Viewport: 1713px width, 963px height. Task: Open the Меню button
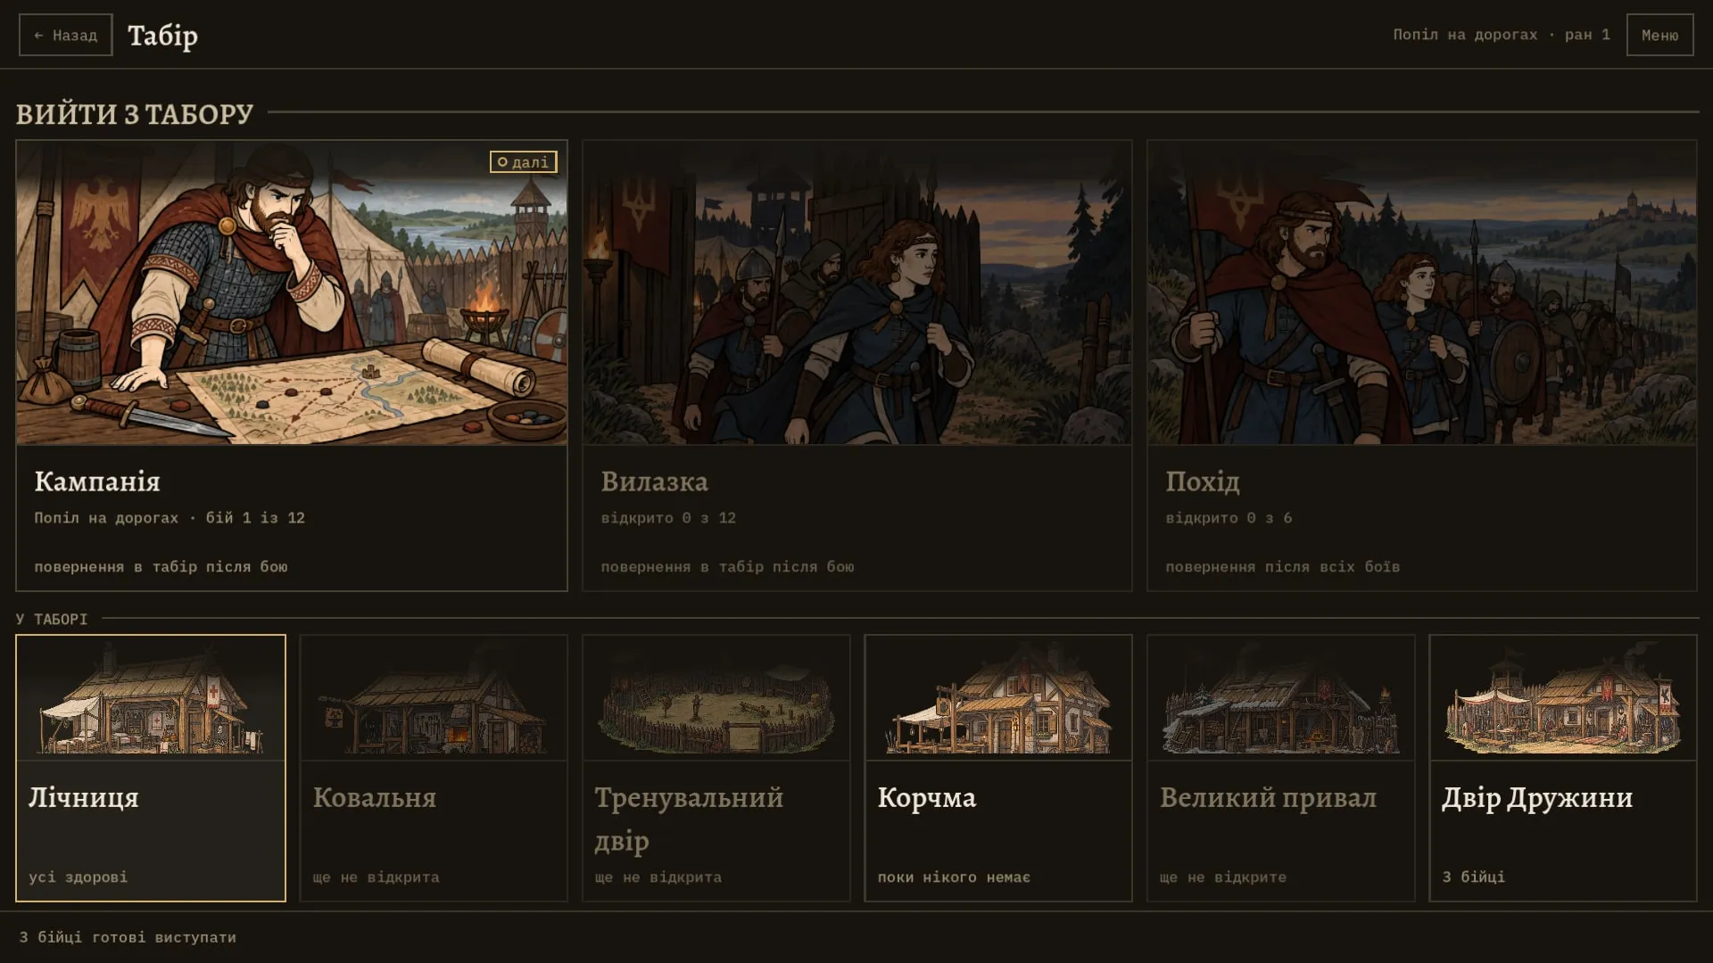pyautogui.click(x=1659, y=35)
